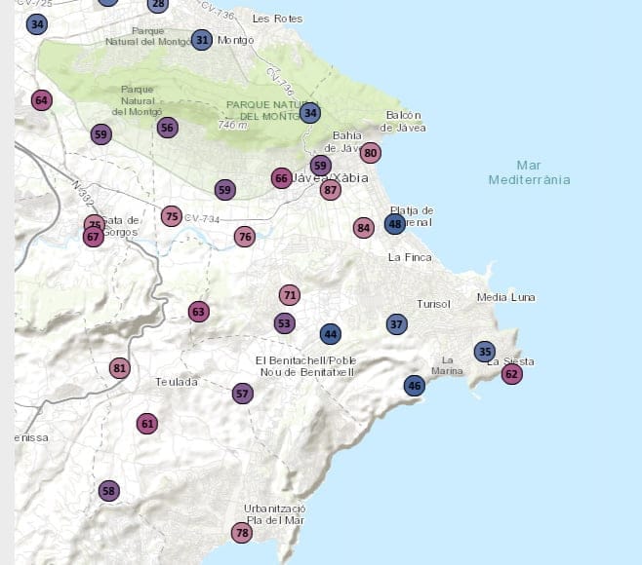The height and width of the screenshot is (565, 642).
Task: Open the marker 48 at Platja de l'Arenal
Action: (x=394, y=224)
